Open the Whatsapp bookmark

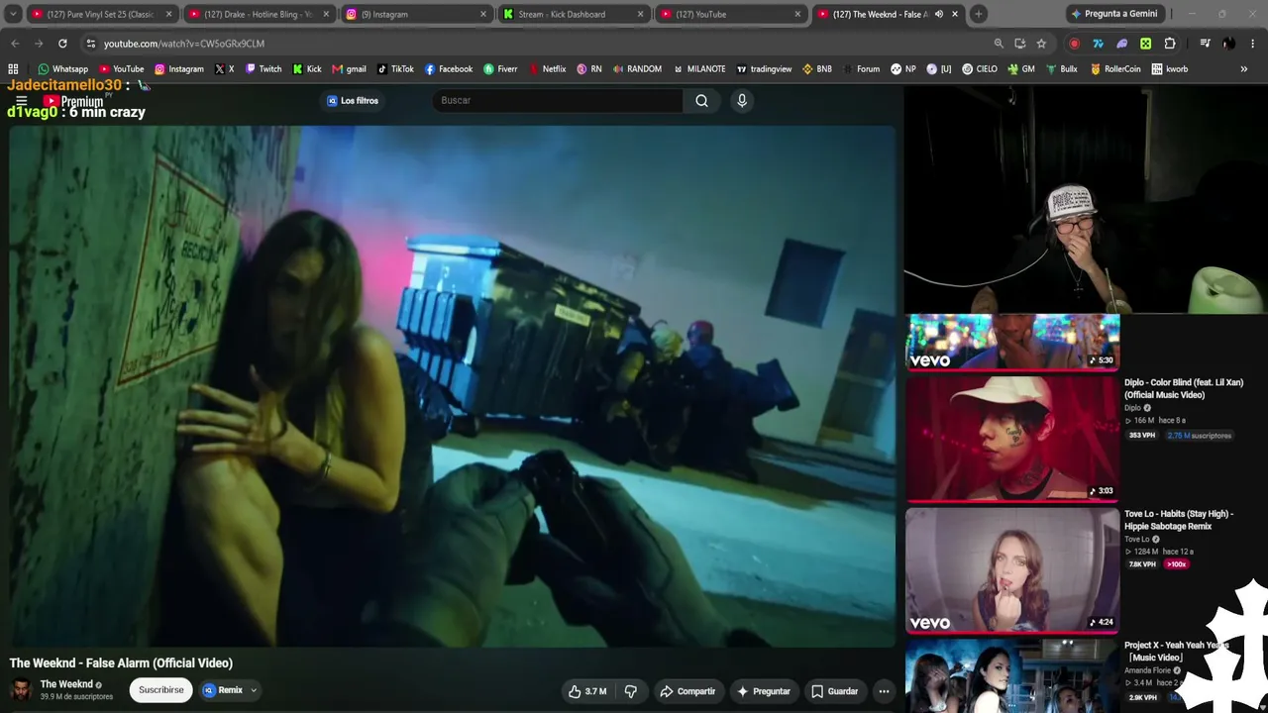click(x=62, y=69)
